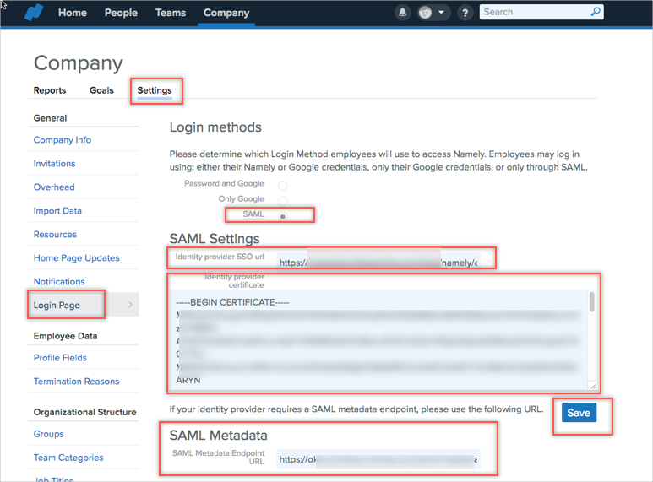Select Password and Google login method
The width and height of the screenshot is (653, 482).
[283, 185]
